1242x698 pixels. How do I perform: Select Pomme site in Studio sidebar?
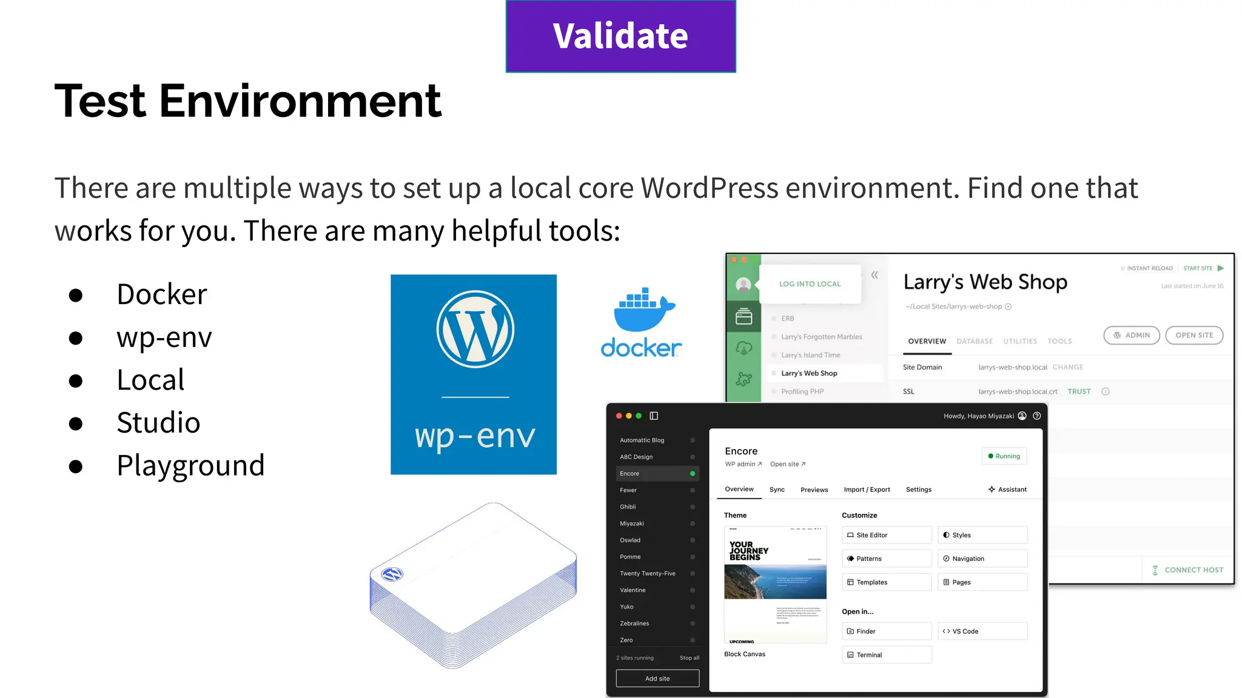(657, 557)
